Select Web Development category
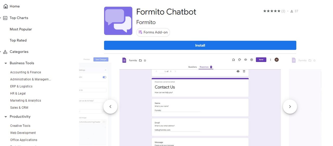 [x=23, y=133]
